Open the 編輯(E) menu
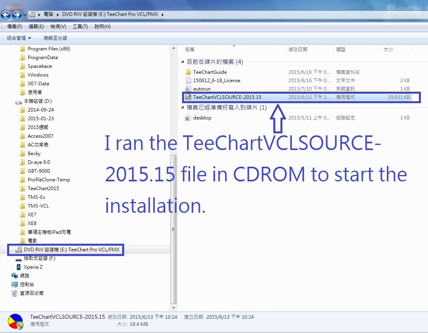The width and height of the screenshot is (428, 333). point(36,27)
